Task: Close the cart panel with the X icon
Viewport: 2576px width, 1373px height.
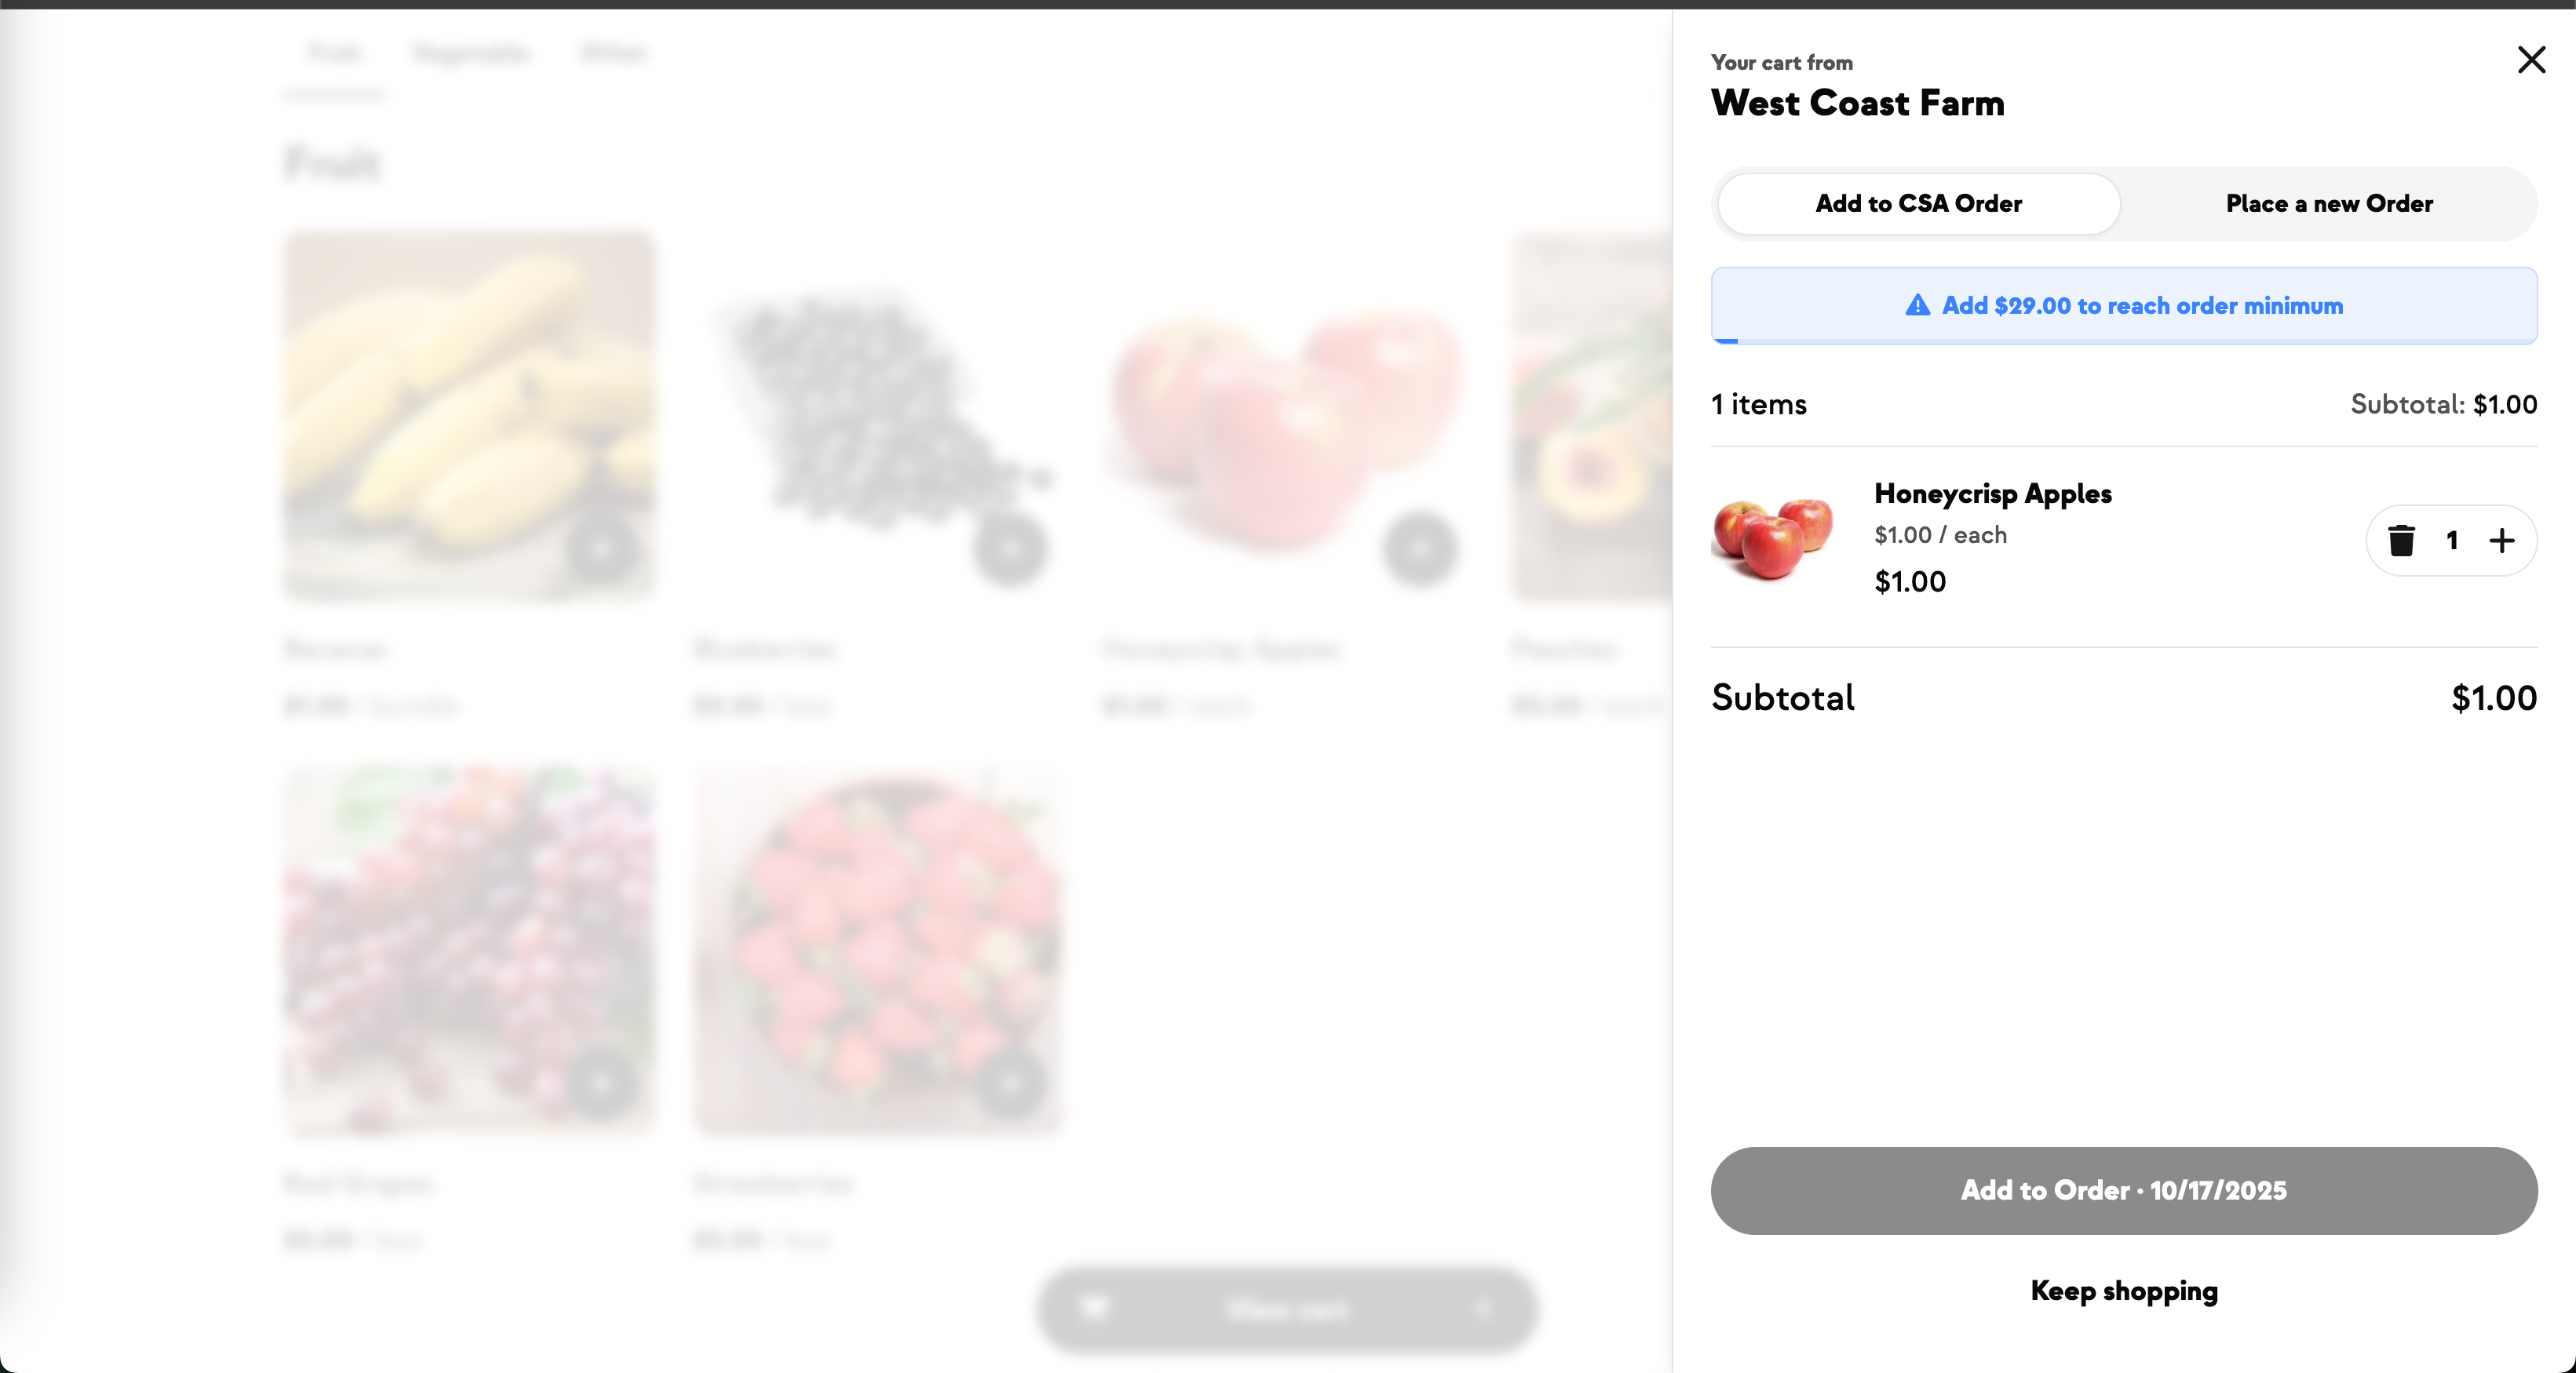Action: [x=2530, y=60]
